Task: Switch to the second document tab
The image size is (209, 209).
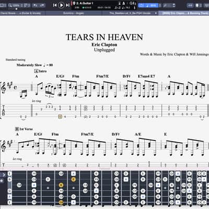Action: point(73,13)
